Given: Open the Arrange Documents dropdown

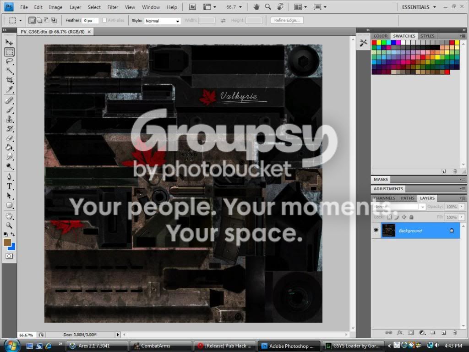Looking at the screenshot, I should [300, 7].
